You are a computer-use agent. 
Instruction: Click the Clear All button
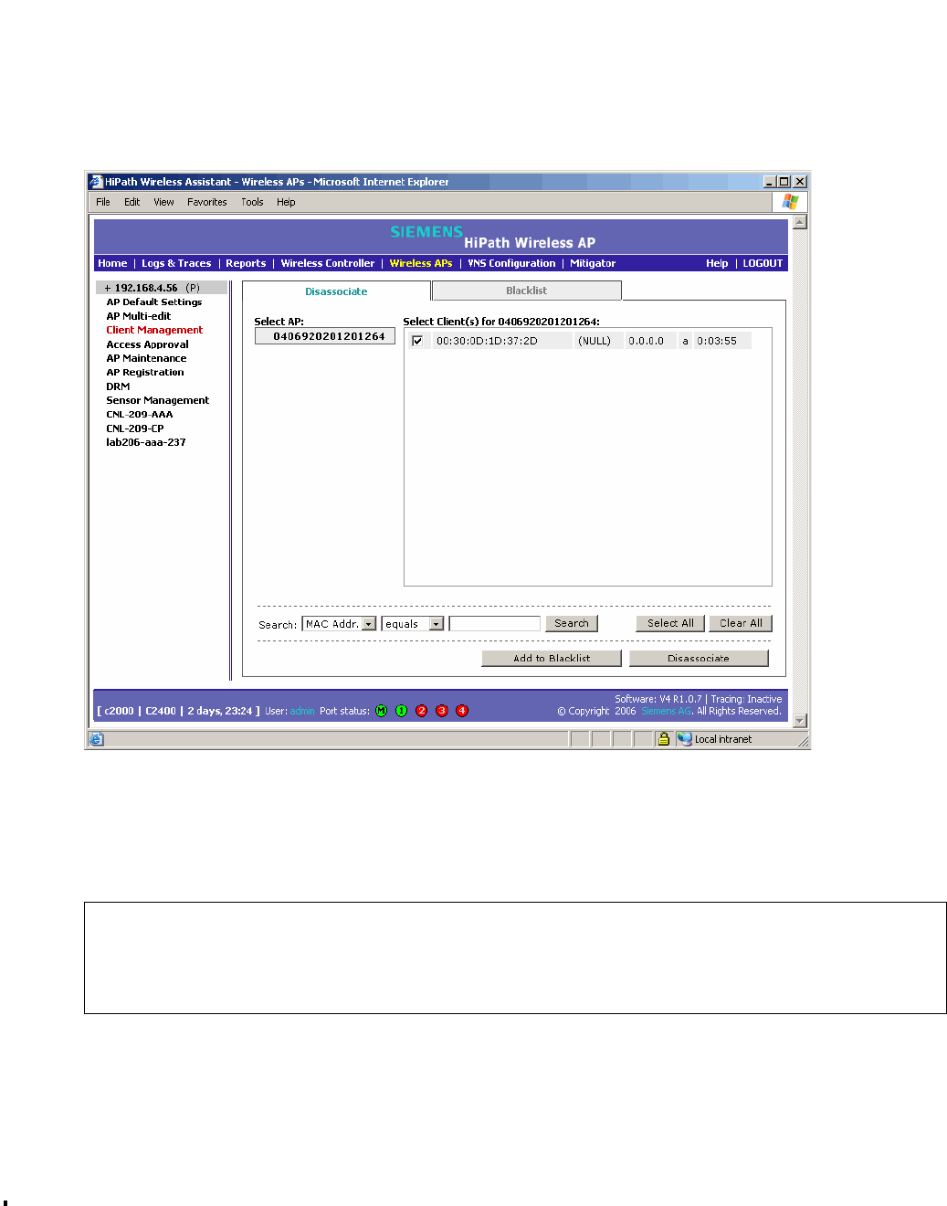click(x=741, y=623)
